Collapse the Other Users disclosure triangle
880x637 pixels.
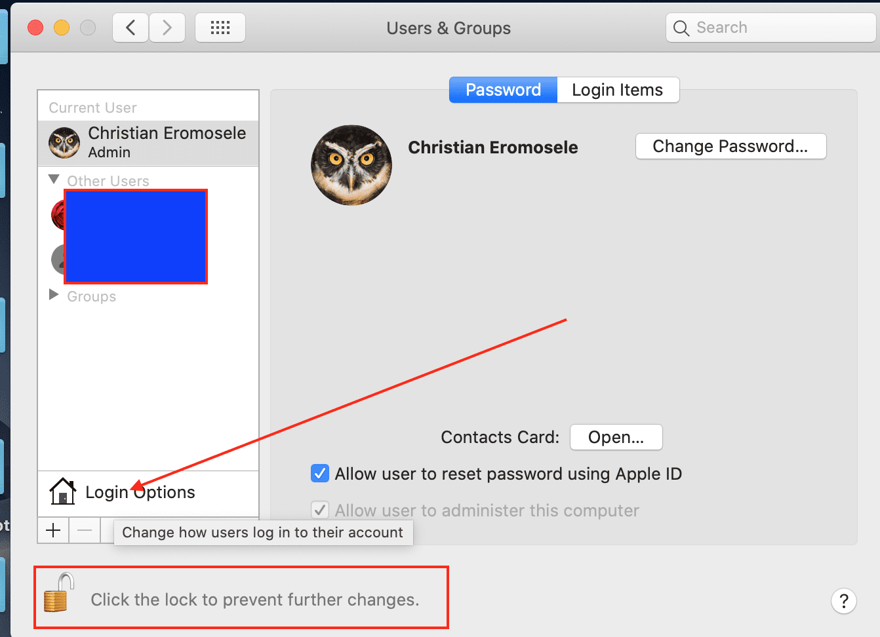[x=54, y=180]
